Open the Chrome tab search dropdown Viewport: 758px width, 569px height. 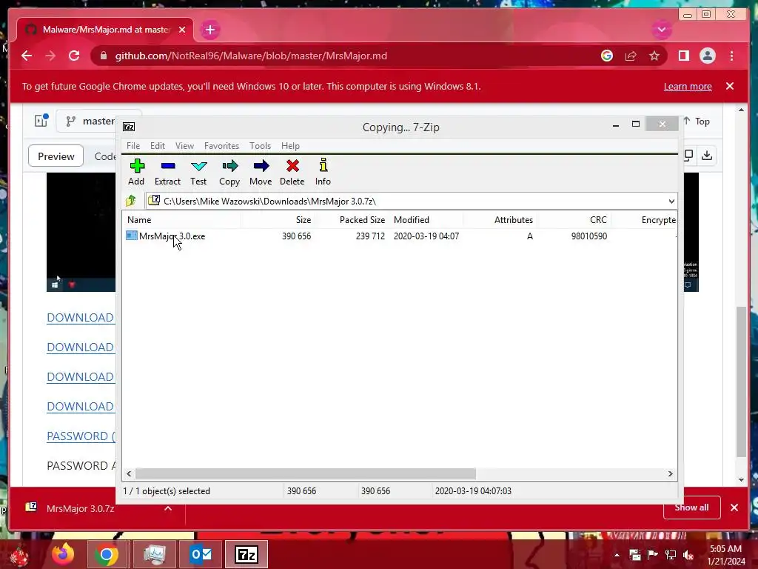coord(662,30)
